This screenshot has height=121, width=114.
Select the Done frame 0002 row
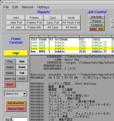(72, 45)
